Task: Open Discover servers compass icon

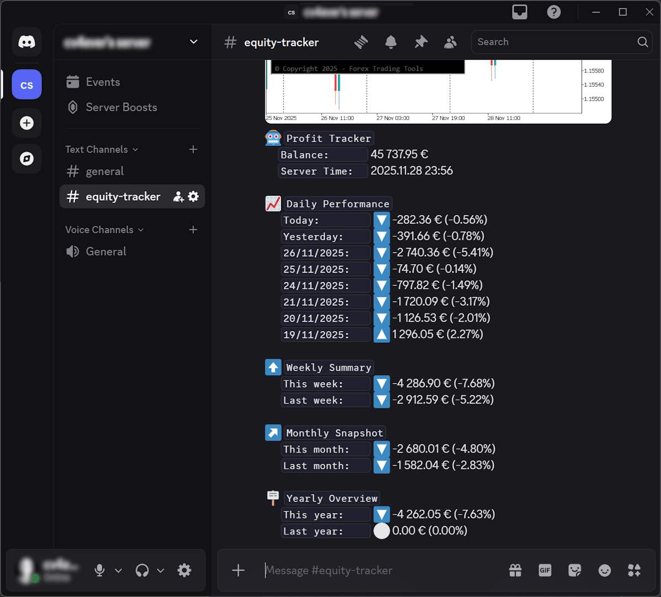Action: [x=27, y=159]
